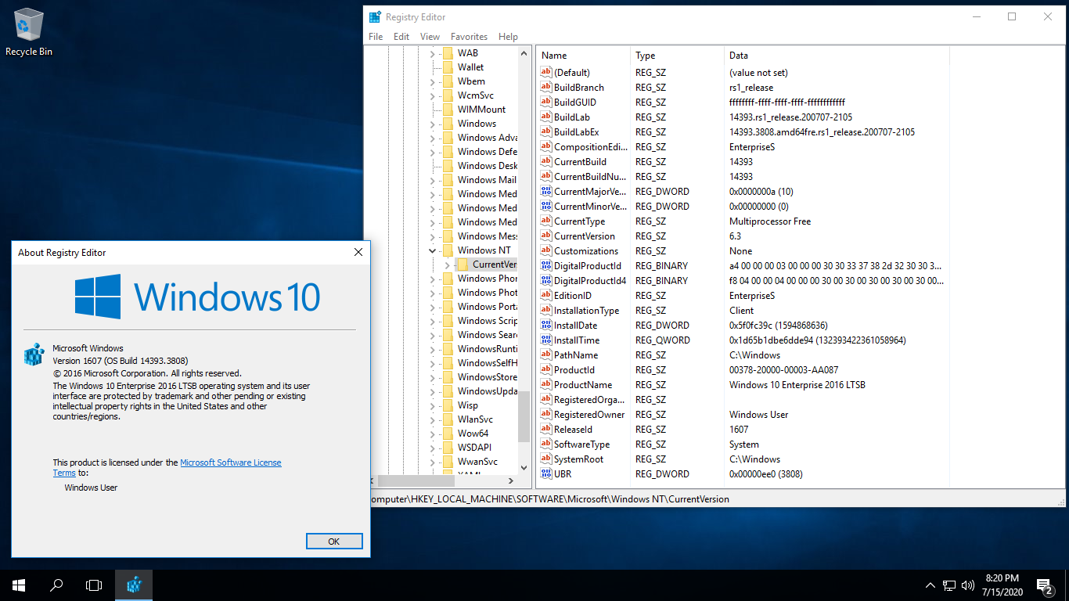The width and height of the screenshot is (1069, 601).
Task: Click the CurrentMajorVersionNumber DWORD icon
Action: (x=546, y=192)
